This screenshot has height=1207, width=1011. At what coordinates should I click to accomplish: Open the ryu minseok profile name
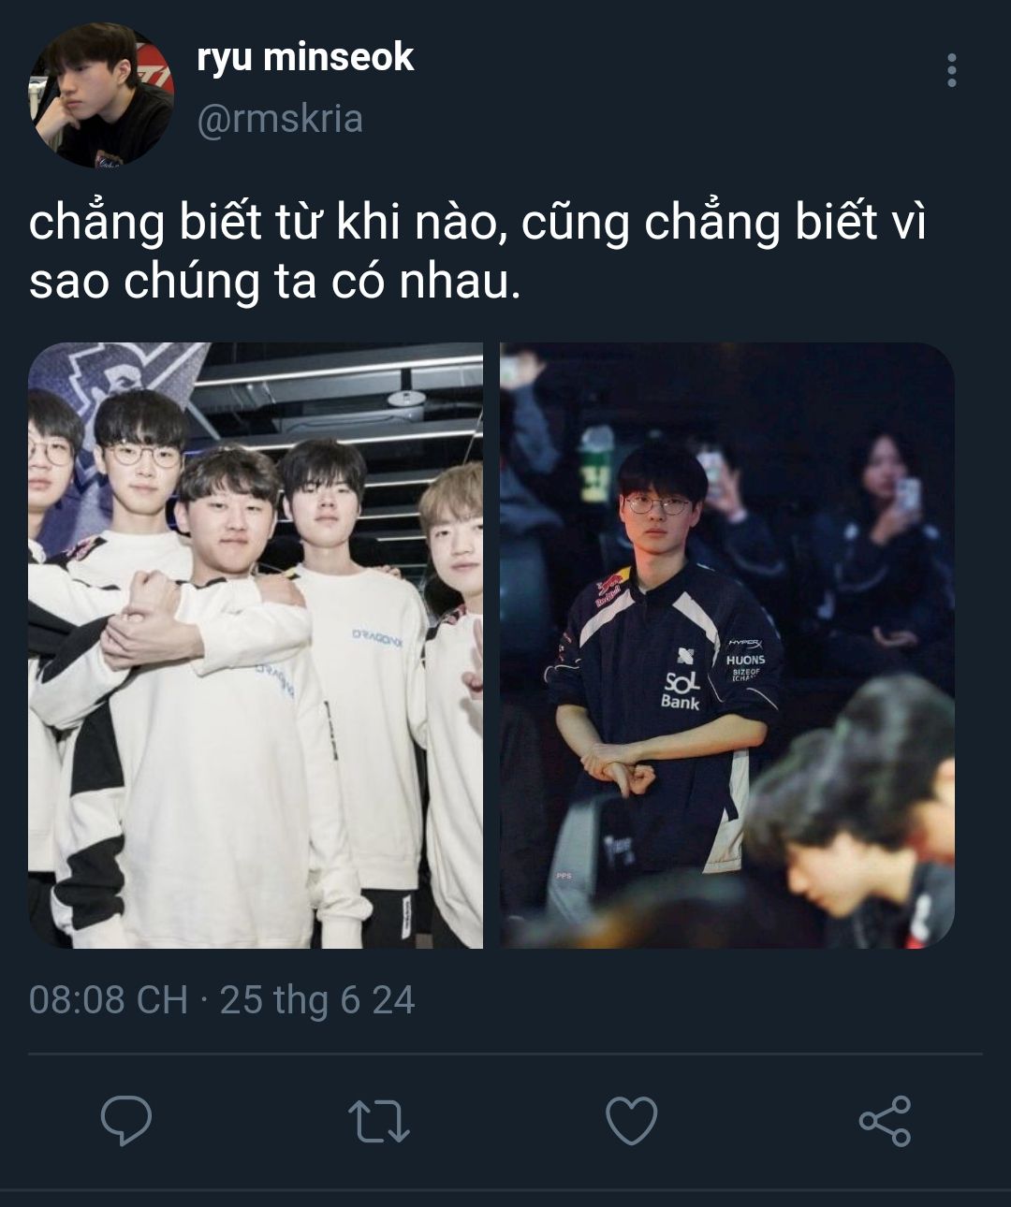305,58
